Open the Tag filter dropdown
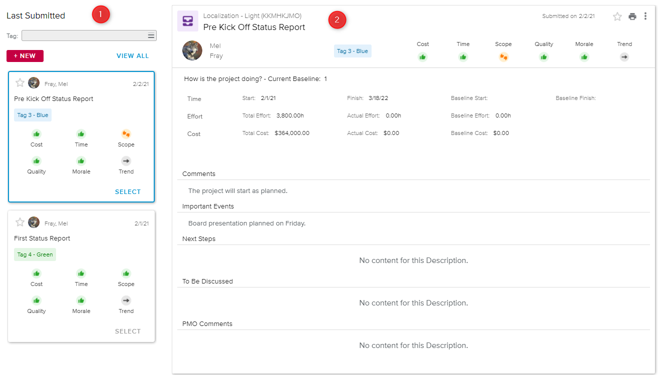 89,35
